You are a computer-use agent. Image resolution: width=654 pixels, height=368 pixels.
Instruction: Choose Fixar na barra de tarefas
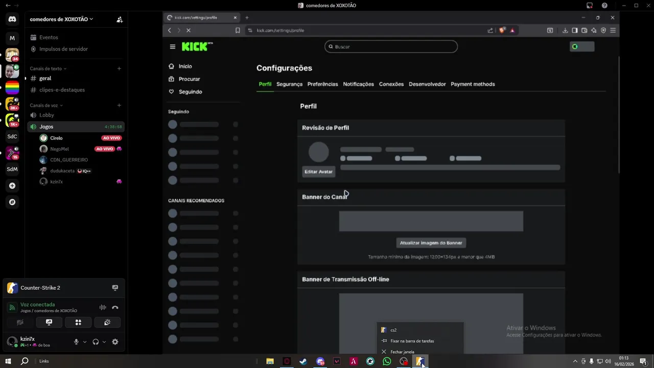coord(420,341)
